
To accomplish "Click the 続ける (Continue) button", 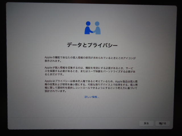I will (162, 124).
